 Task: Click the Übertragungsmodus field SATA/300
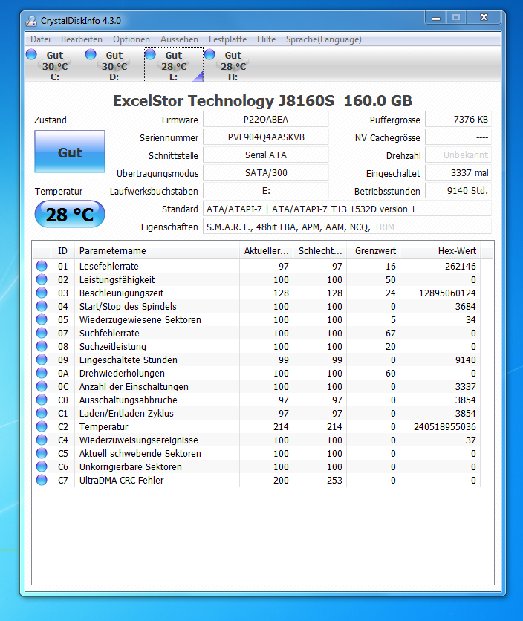point(266,173)
